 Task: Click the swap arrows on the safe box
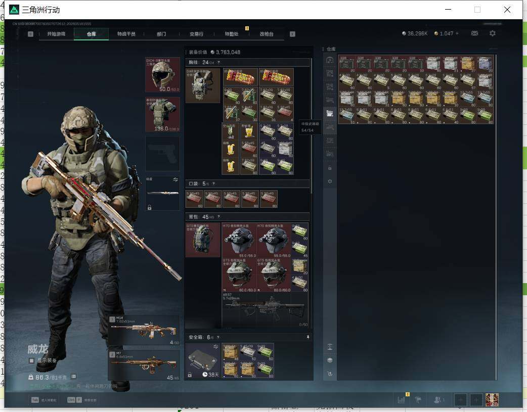click(x=216, y=346)
